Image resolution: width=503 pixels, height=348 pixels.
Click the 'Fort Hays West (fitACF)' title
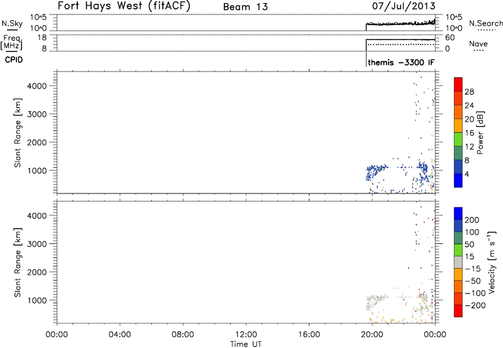point(124,6)
